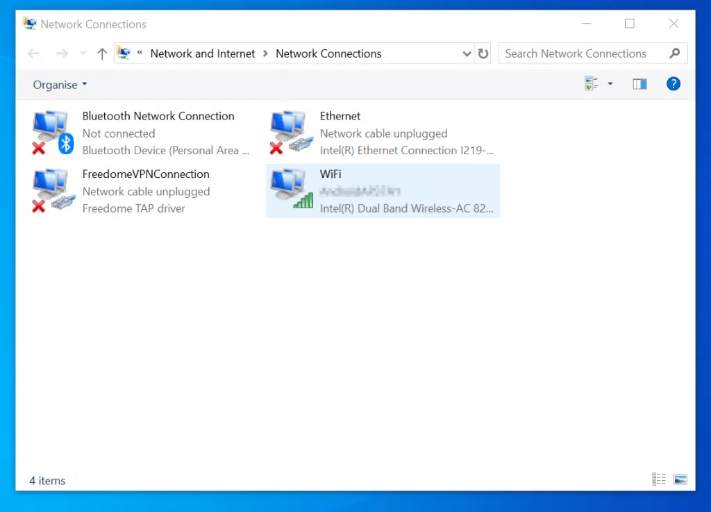
Task: Click the search magnifier icon
Action: (675, 53)
